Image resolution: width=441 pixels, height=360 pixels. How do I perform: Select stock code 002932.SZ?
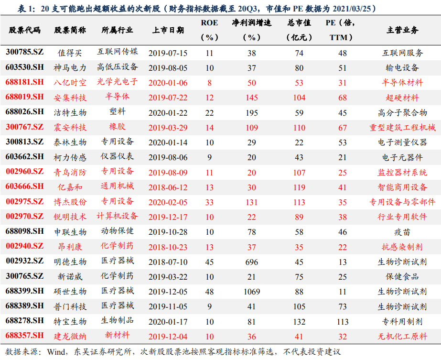pyautogui.click(x=25, y=261)
